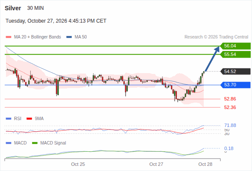
Task: Click the Silver chart title
Action: click(13, 8)
